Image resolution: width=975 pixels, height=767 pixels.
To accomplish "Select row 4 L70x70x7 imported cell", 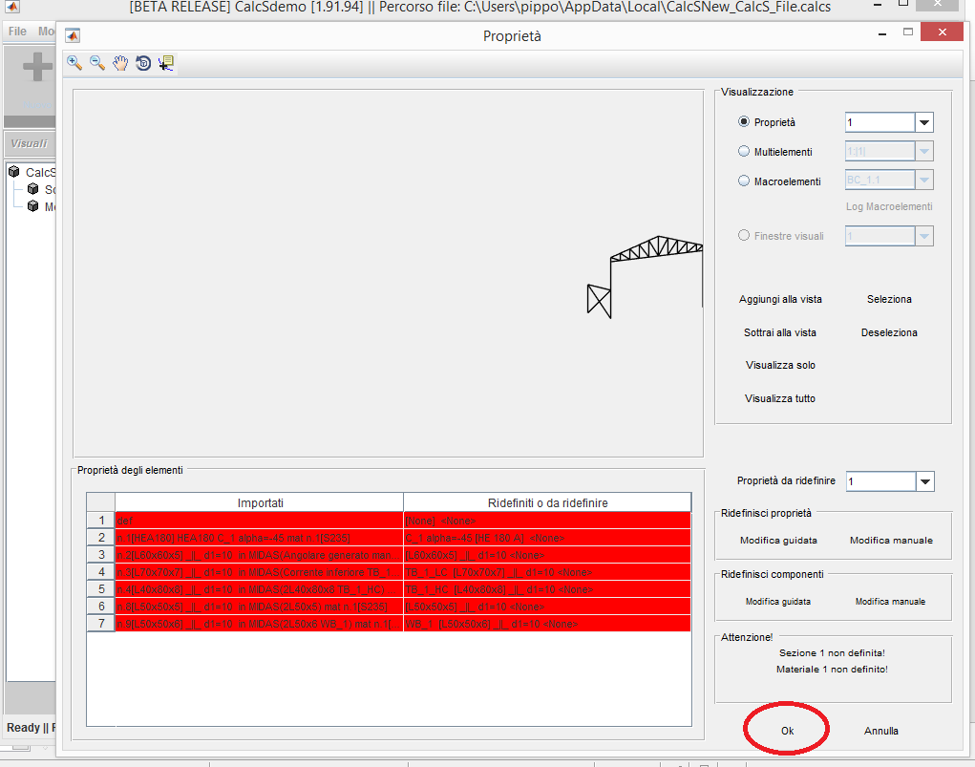I will pos(260,572).
